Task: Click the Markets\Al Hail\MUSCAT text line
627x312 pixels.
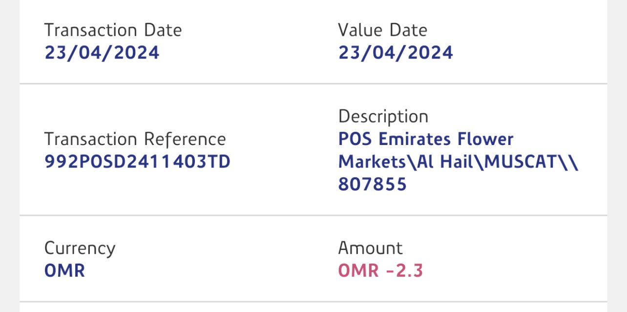Action: pos(458,162)
